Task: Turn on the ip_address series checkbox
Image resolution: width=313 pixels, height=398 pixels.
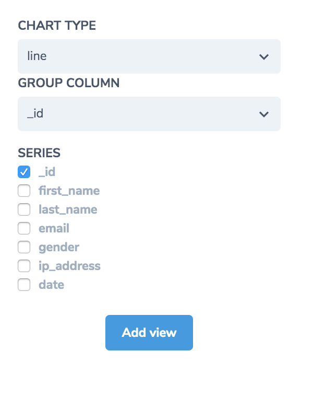Action: pyautogui.click(x=24, y=266)
